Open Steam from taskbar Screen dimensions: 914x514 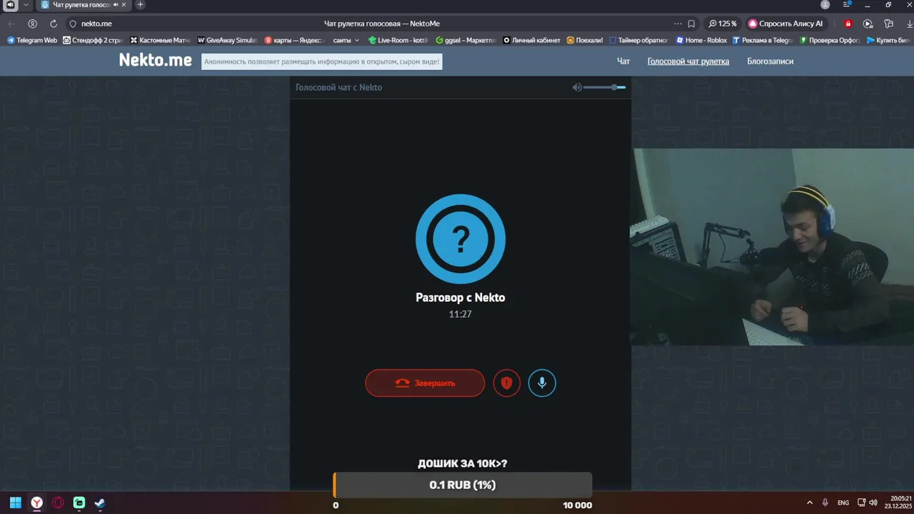(x=101, y=503)
